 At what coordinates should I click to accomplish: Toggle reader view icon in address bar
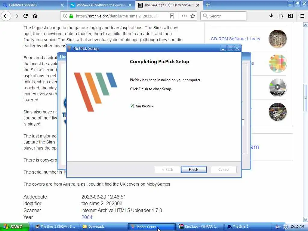[x=172, y=16]
